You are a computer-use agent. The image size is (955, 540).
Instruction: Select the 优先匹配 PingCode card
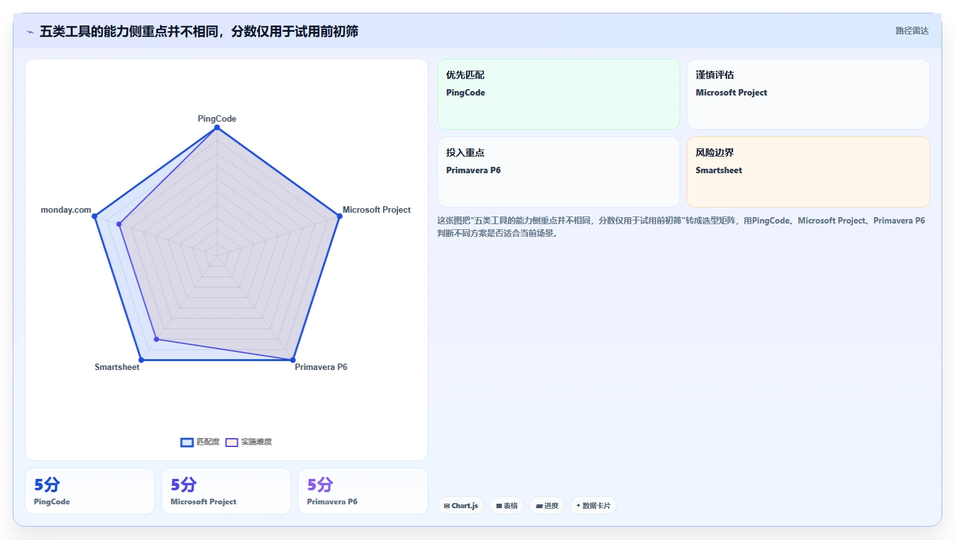(558, 94)
